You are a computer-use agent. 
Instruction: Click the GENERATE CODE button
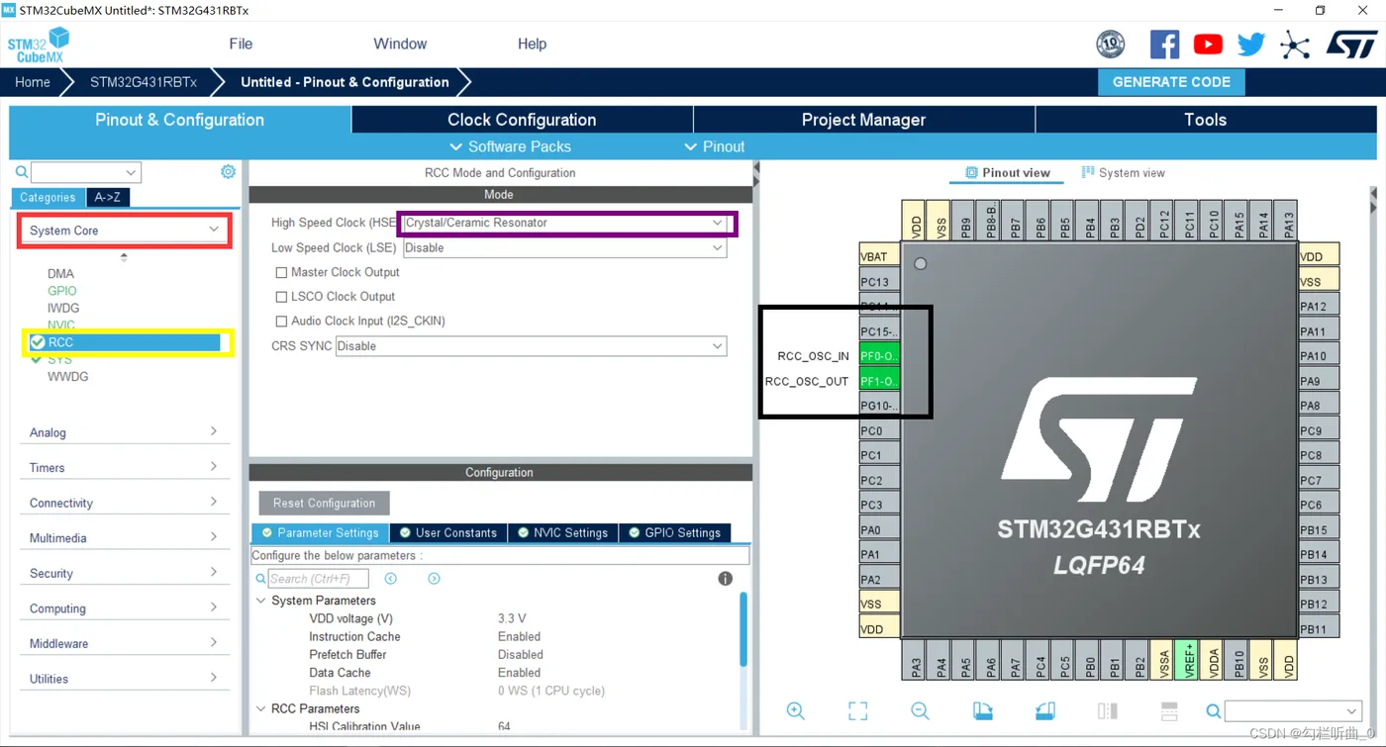(x=1171, y=82)
